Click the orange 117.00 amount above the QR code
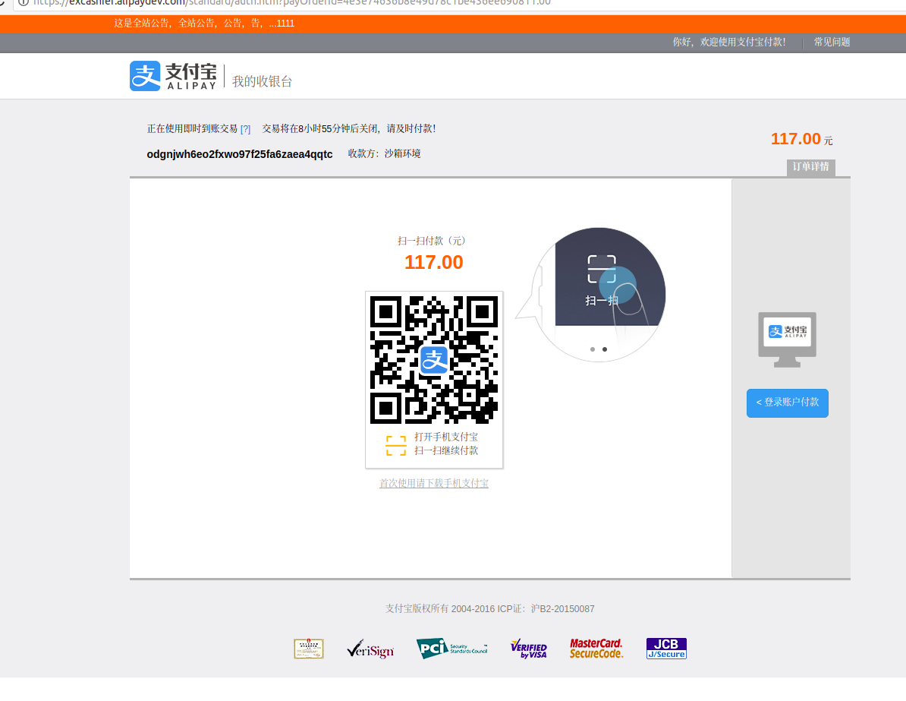Viewport: 906px width, 701px height. 434,262
